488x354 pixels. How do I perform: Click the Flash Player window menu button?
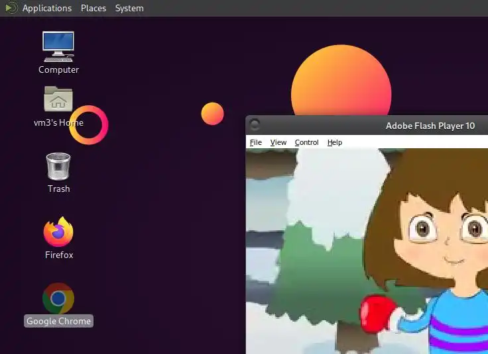click(255, 125)
